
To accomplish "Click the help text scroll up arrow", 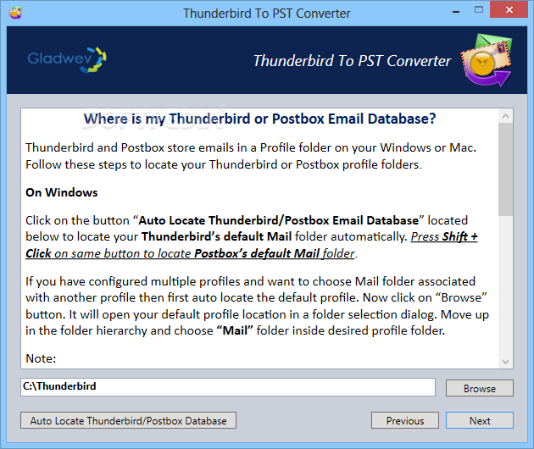I will coord(506,116).
